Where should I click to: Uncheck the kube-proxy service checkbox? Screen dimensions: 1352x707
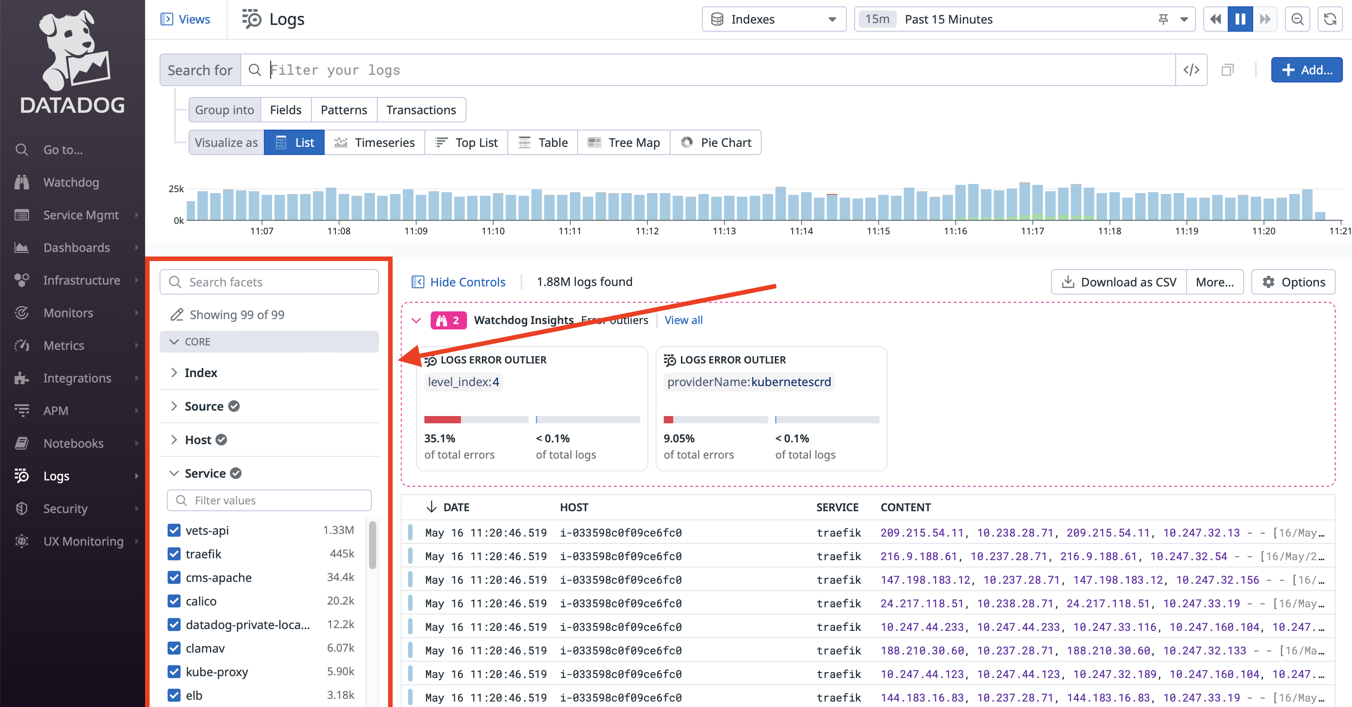point(174,672)
